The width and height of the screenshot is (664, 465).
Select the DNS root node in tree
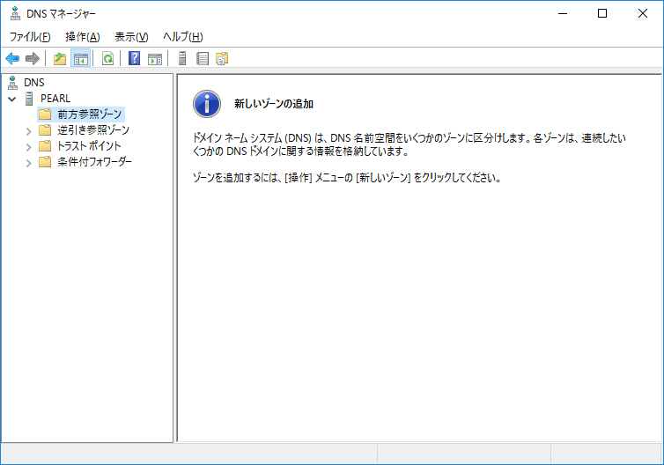pos(33,82)
